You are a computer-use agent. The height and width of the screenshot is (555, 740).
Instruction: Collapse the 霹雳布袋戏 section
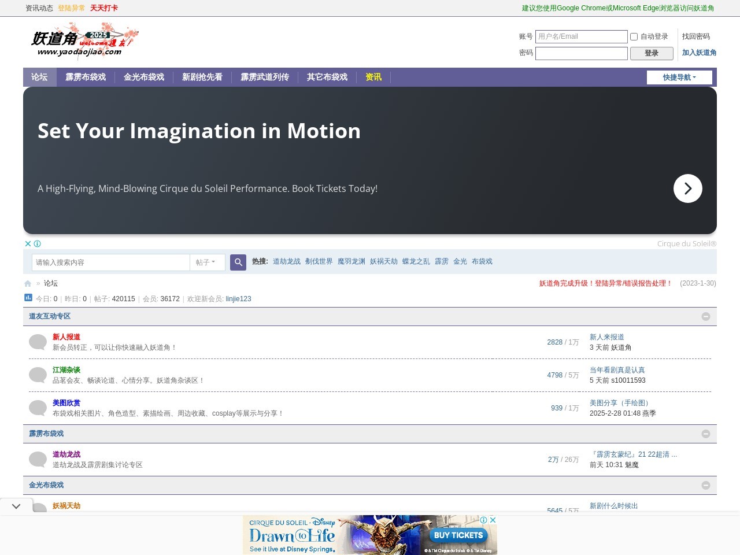coord(706,434)
